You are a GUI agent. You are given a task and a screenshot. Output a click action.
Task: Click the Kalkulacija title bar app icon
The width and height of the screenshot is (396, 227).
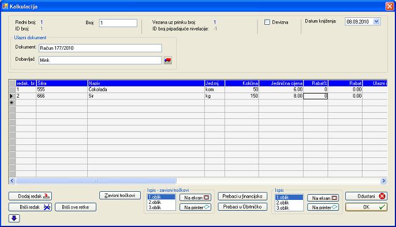[x=5, y=6]
